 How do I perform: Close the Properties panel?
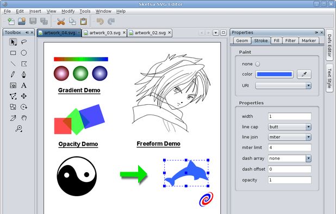tap(322, 33)
